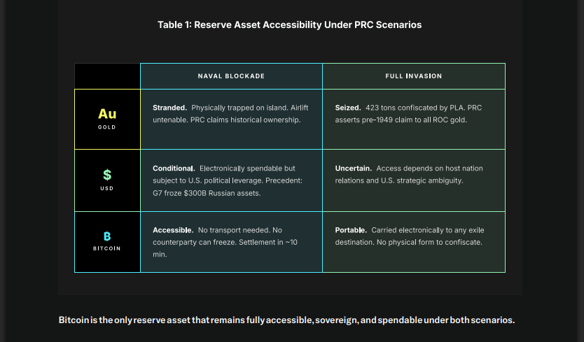Click the bold word Conditional
This screenshot has width=584, height=342.
[174, 169]
